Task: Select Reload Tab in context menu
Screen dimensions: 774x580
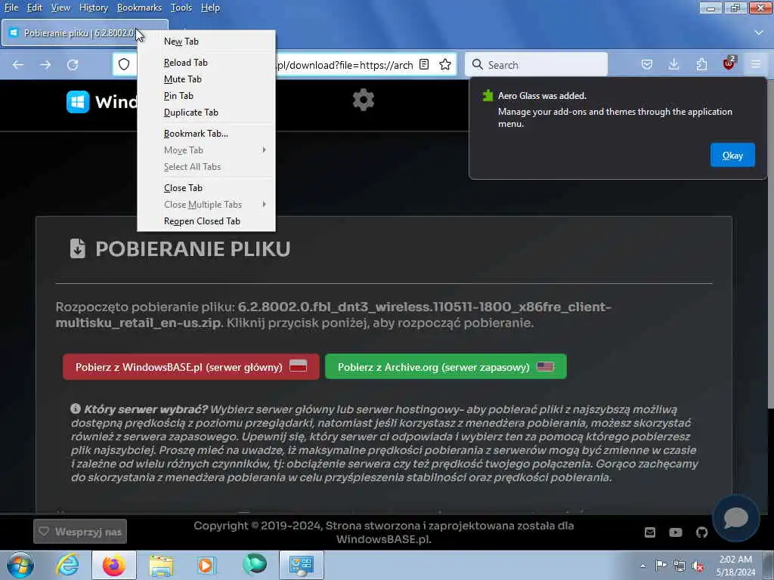Action: [x=206, y=63]
